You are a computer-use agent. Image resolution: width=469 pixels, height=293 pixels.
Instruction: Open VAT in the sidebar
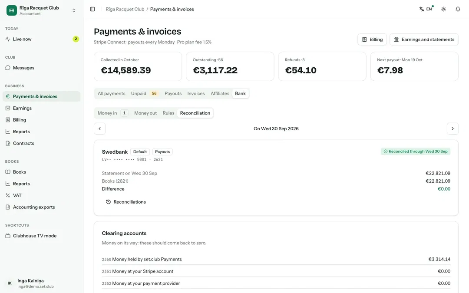(42, 195)
